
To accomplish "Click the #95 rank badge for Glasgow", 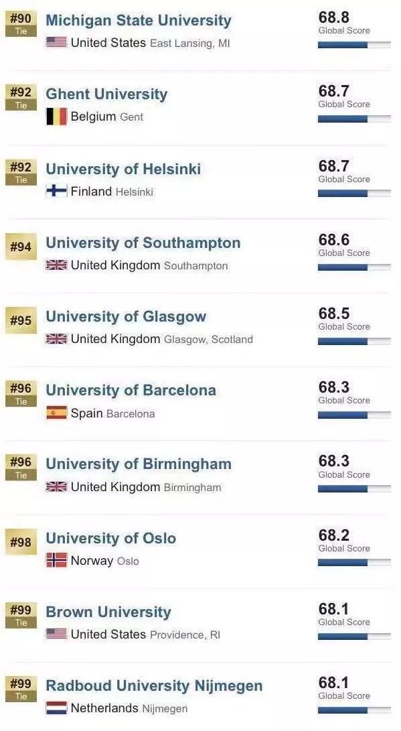I will point(21,320).
